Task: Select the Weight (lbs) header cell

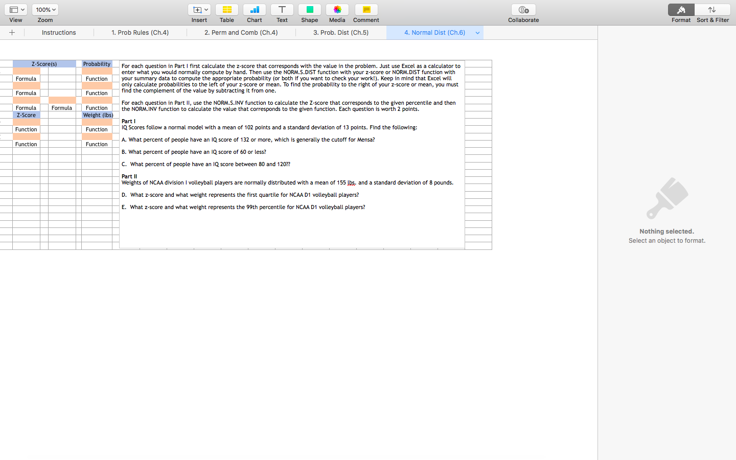Action: pyautogui.click(x=98, y=115)
